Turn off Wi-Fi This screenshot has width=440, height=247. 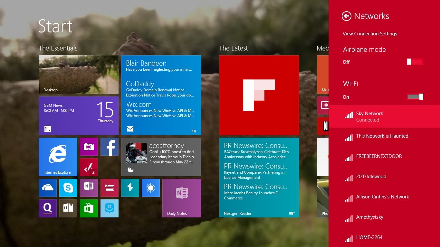point(415,96)
